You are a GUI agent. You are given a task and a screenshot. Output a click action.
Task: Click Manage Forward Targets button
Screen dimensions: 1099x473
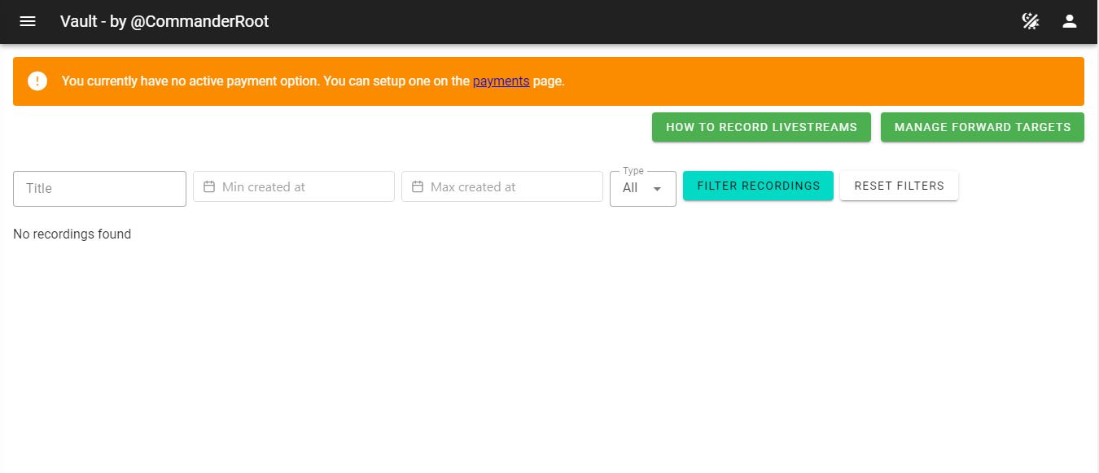click(x=983, y=127)
